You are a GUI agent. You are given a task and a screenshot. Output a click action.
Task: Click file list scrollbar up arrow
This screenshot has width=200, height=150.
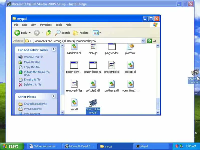(158, 46)
